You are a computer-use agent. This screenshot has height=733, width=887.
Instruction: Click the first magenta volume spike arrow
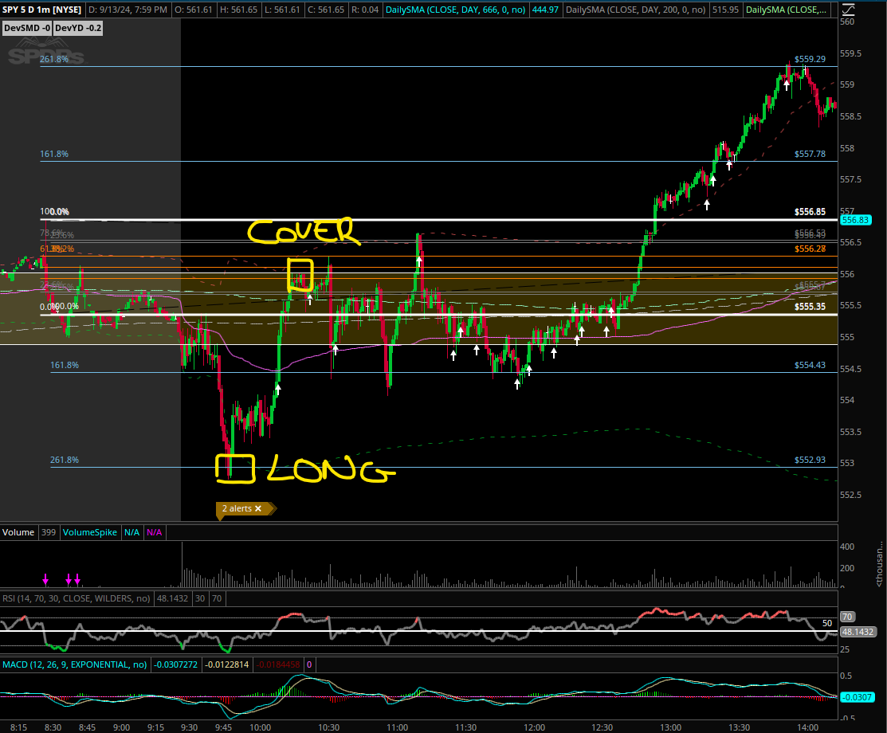point(45,579)
